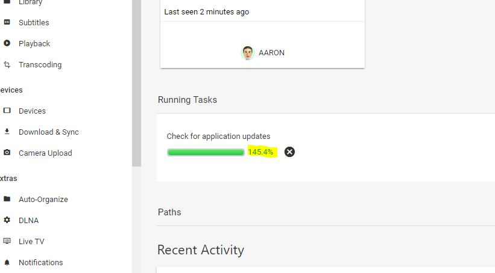Image resolution: width=495 pixels, height=273 pixels.
Task: Click the Subtitles CC icon
Action: pyautogui.click(x=7, y=22)
